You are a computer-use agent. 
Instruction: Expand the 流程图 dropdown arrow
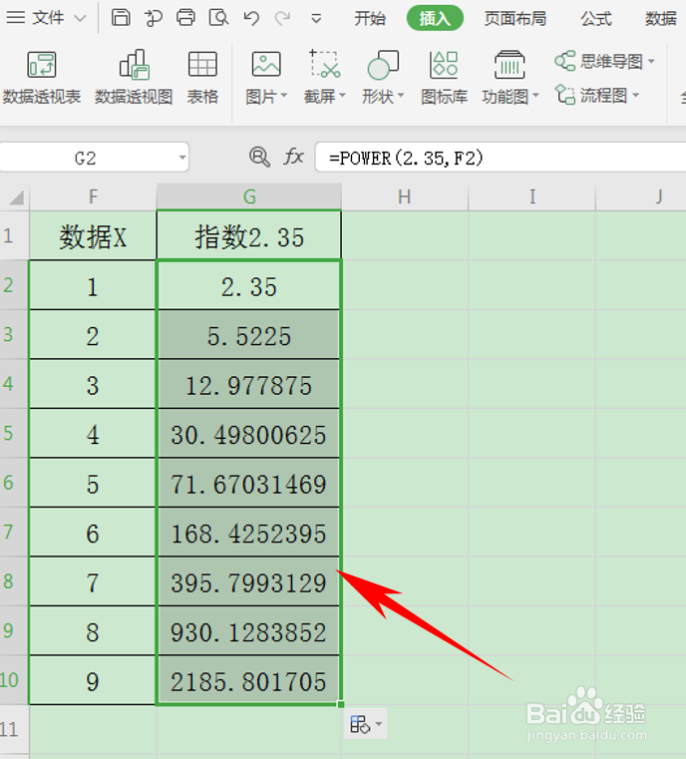click(x=636, y=96)
